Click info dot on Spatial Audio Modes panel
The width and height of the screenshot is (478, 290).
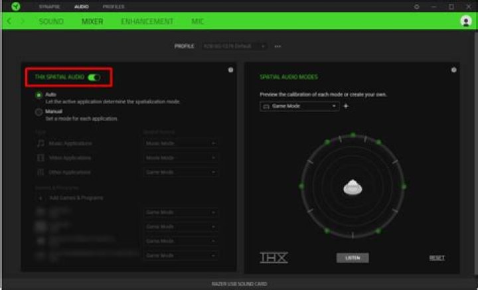pyautogui.click(x=453, y=70)
